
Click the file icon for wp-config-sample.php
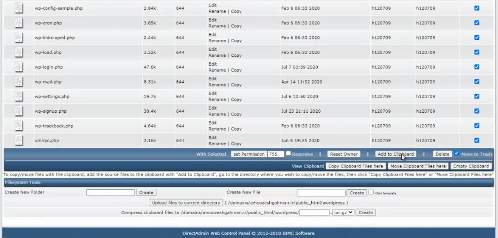(19, 8)
